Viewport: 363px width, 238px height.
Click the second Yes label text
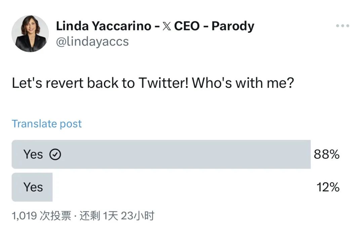coord(33,187)
